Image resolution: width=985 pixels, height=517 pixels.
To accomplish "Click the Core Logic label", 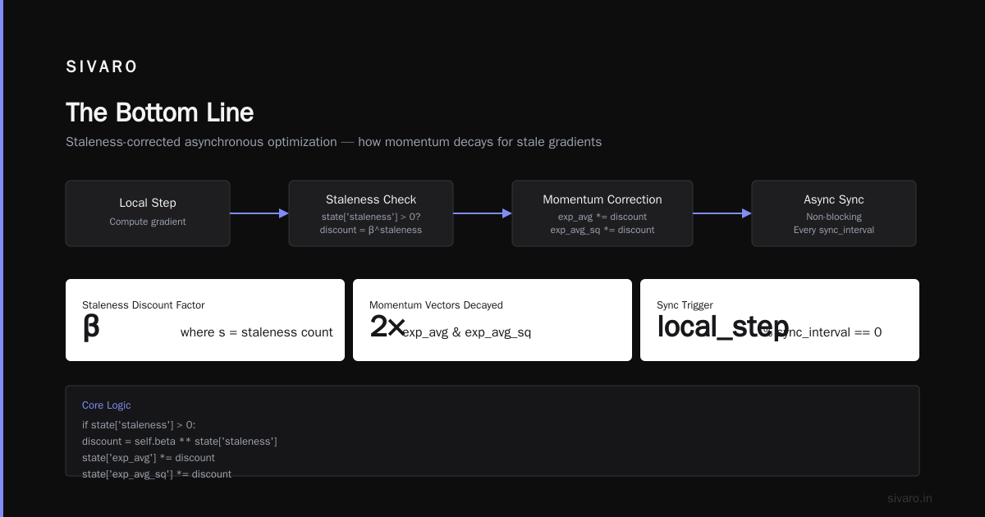I will pyautogui.click(x=107, y=405).
